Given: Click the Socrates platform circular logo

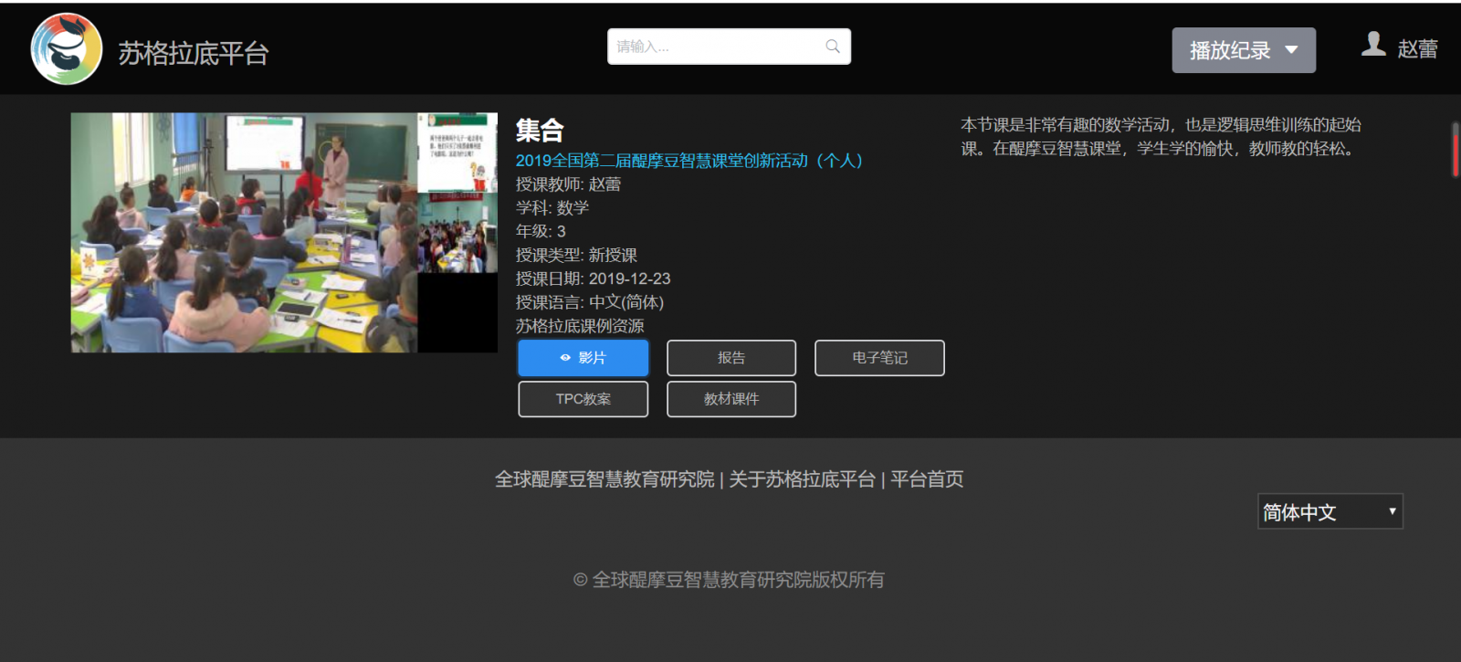Looking at the screenshot, I should point(66,49).
